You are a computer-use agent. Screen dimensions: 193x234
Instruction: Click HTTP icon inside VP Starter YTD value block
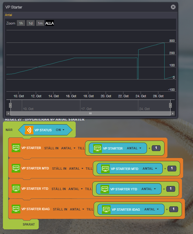105,189
